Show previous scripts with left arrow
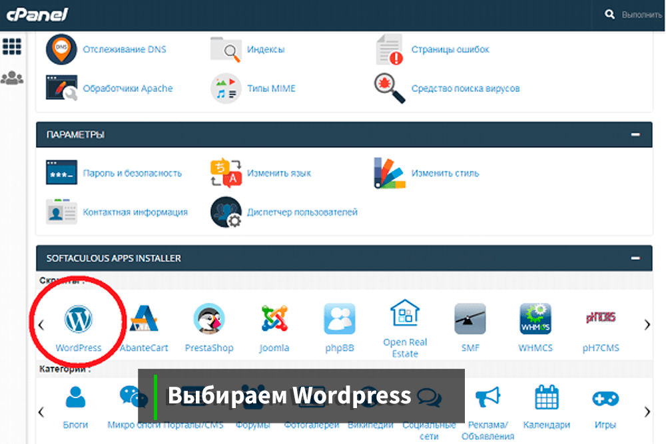 tap(41, 325)
